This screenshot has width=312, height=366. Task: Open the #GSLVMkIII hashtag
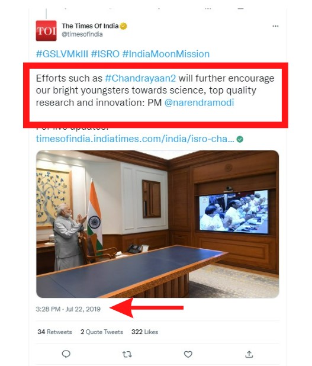[62, 54]
